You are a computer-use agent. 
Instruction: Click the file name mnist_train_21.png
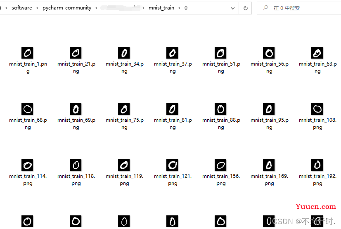tap(76, 68)
